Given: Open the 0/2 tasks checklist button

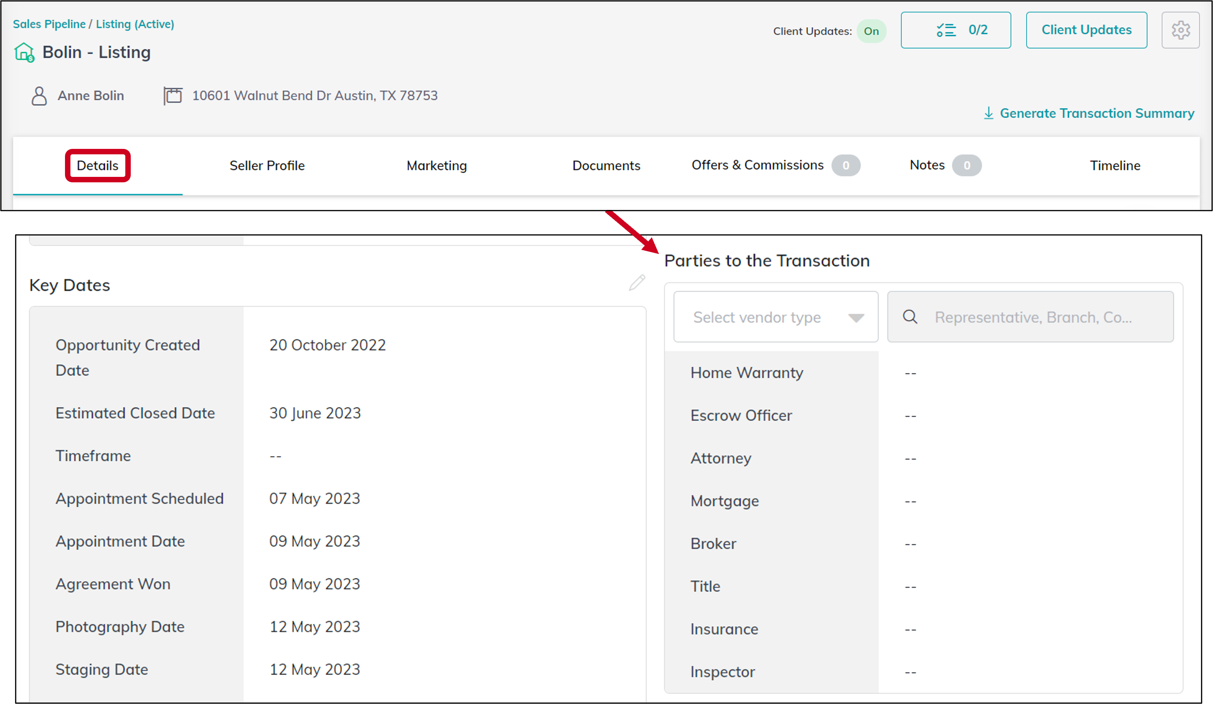Looking at the screenshot, I should (955, 30).
